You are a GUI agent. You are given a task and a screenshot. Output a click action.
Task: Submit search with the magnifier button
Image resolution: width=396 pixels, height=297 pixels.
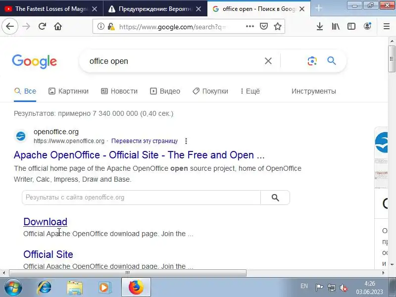pos(332,61)
